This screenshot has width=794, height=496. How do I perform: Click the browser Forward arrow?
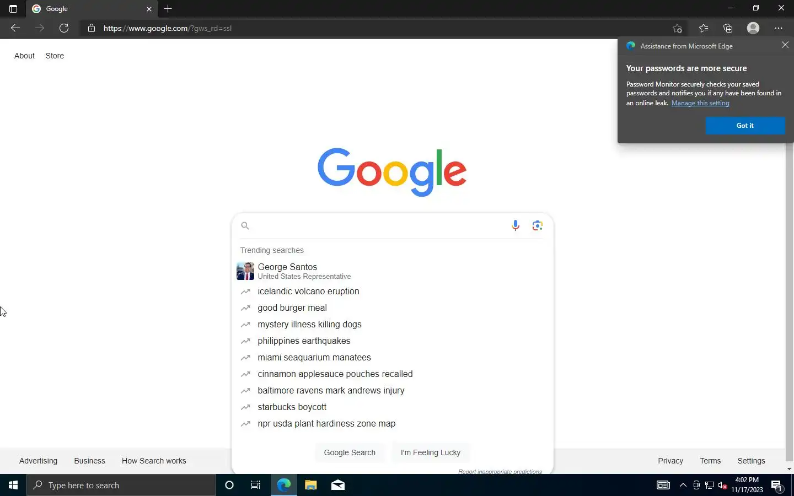click(x=40, y=28)
